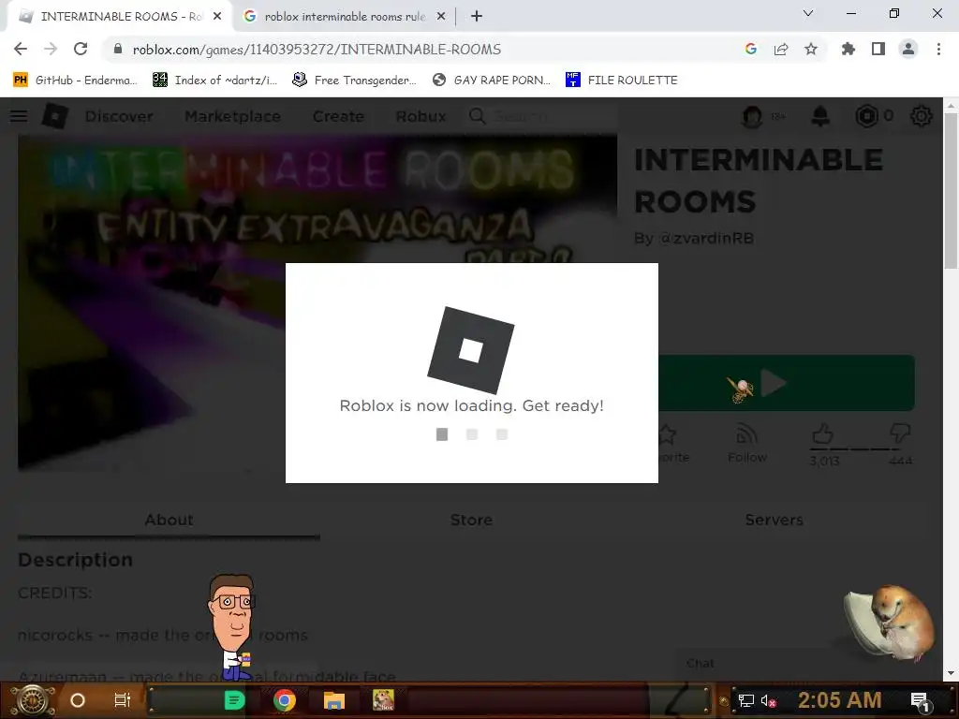
Task: Go back with the browser back arrow
Action: click(21, 49)
